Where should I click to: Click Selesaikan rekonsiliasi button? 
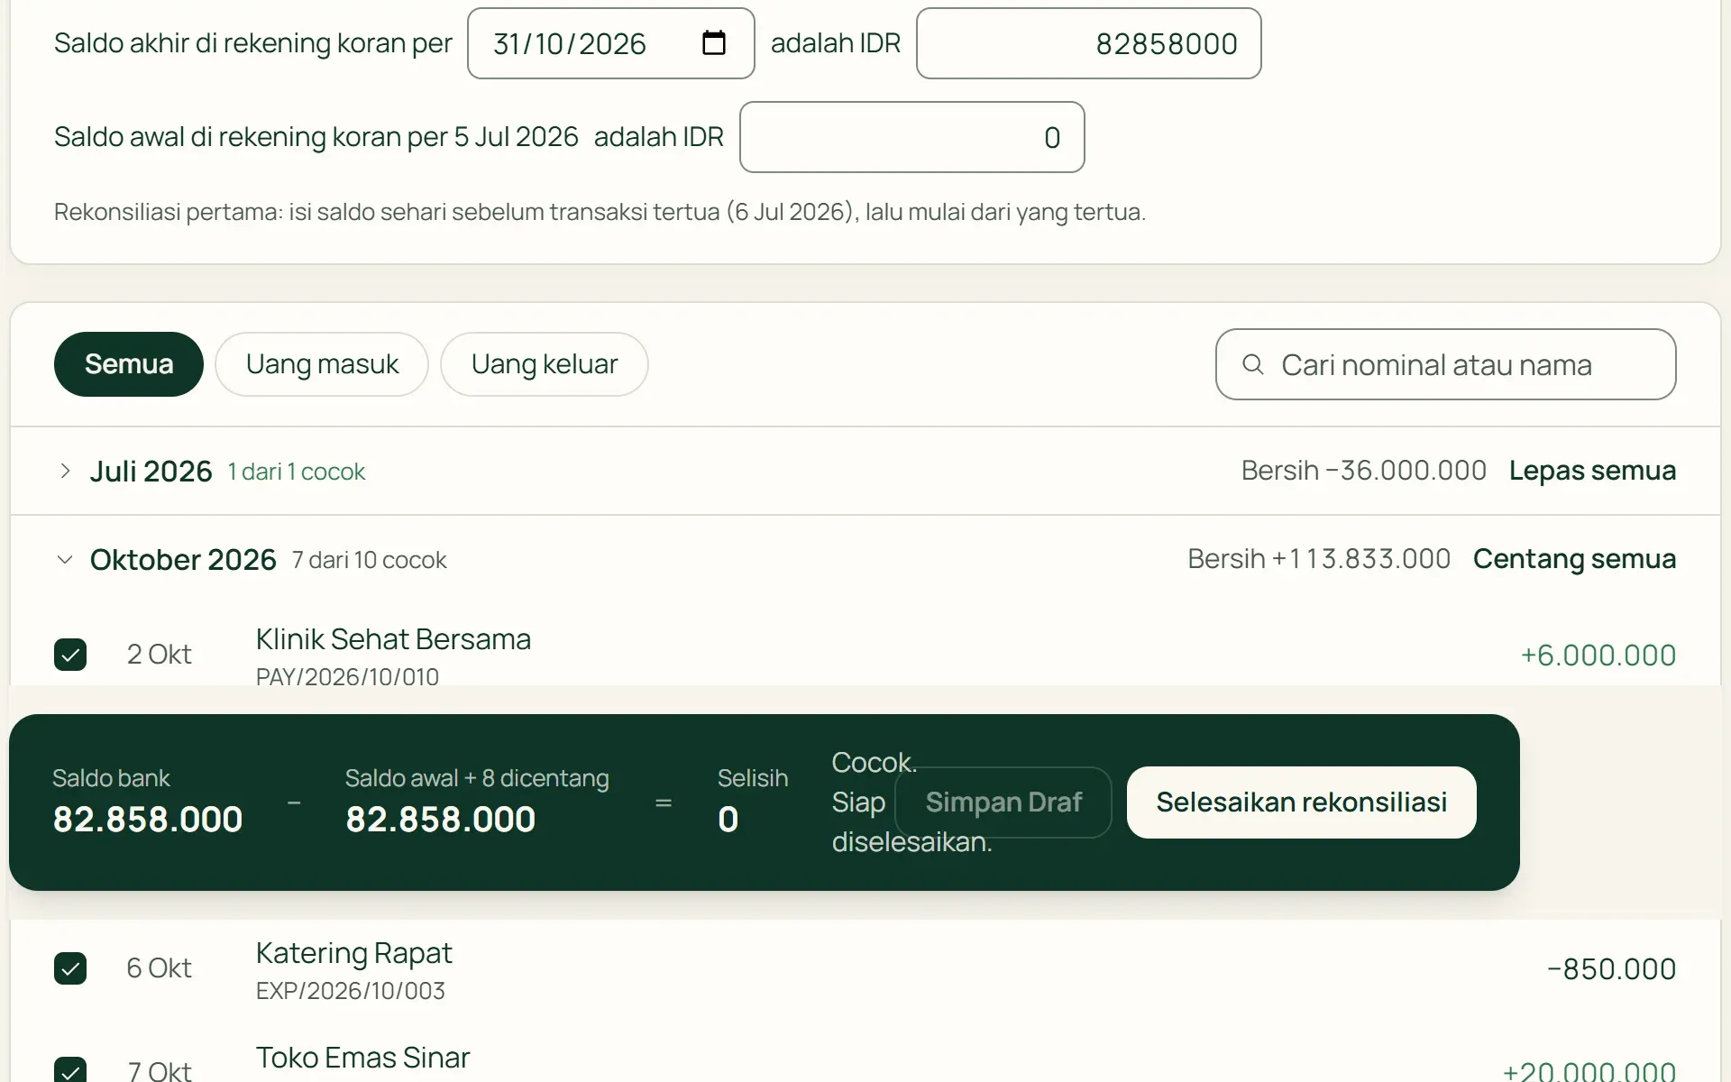pos(1301,802)
